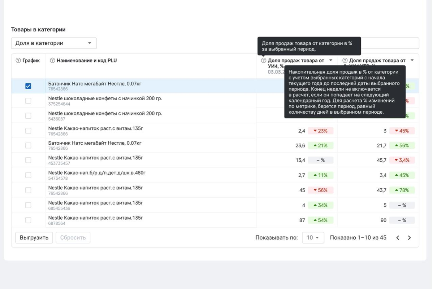
Task: Open the rows-per-page dropdown showing 10
Action: (313, 238)
